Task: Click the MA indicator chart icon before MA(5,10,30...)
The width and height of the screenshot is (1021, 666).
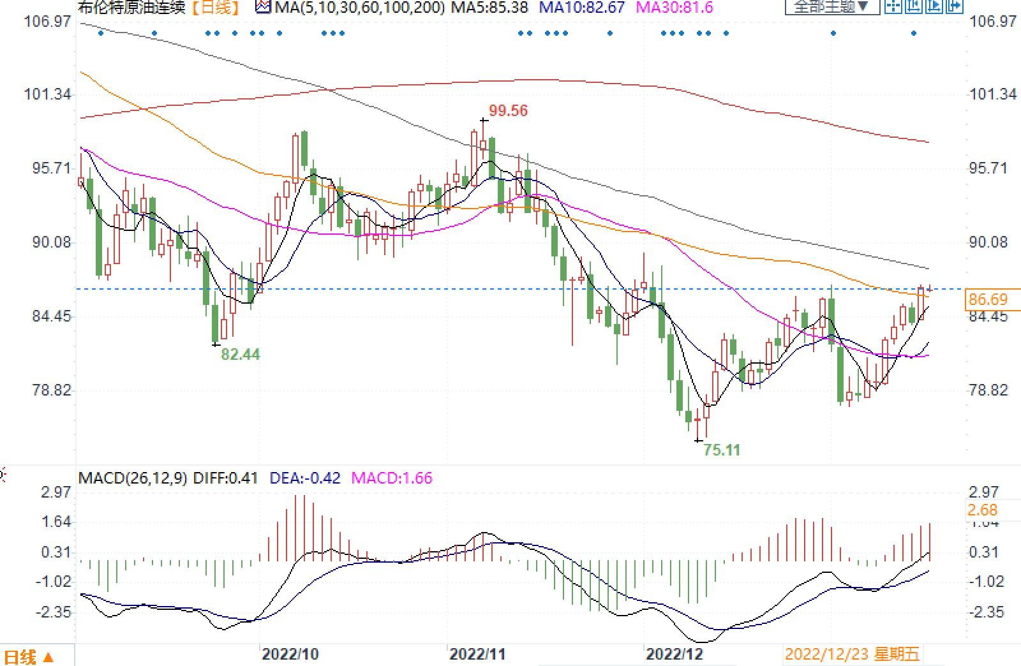Action: click(x=263, y=7)
